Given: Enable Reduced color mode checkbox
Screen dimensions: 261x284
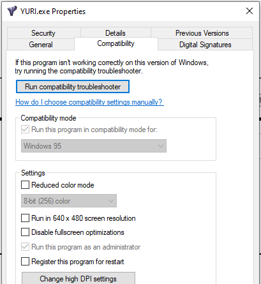Looking at the screenshot, I should (x=25, y=185).
